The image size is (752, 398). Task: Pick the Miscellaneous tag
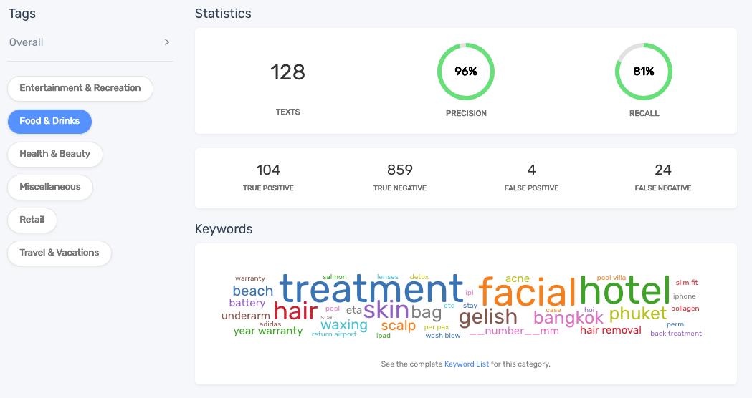pos(50,187)
